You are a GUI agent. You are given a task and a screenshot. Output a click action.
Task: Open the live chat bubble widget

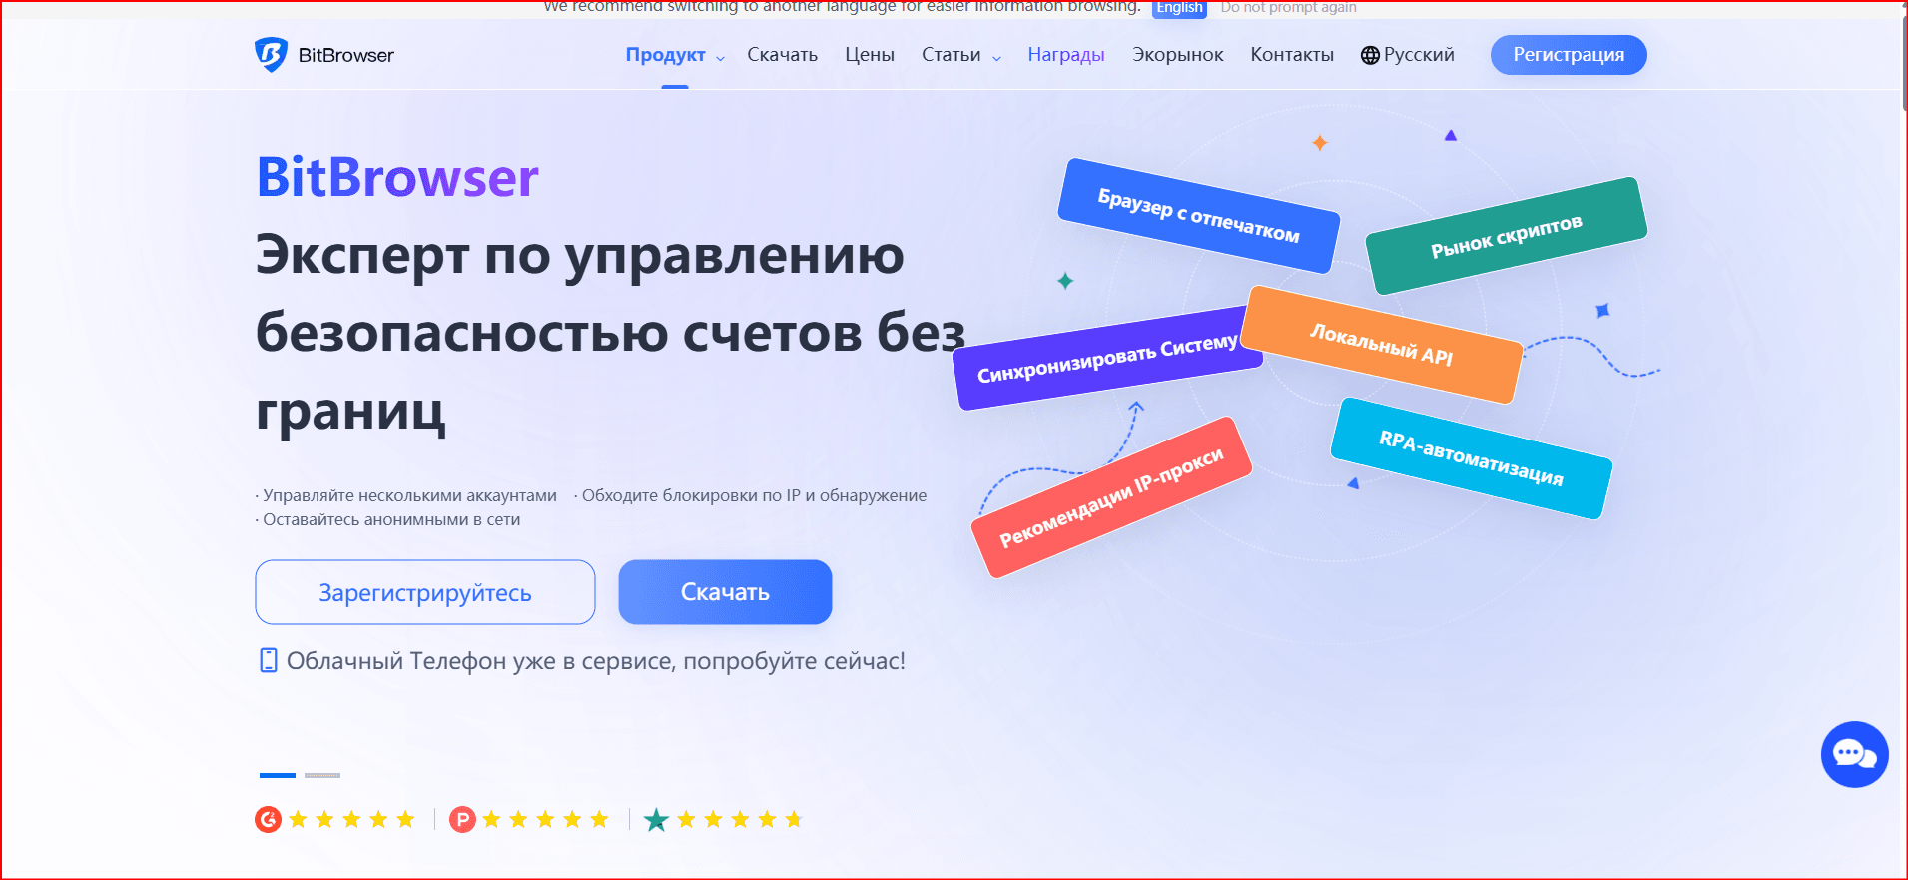(1854, 754)
